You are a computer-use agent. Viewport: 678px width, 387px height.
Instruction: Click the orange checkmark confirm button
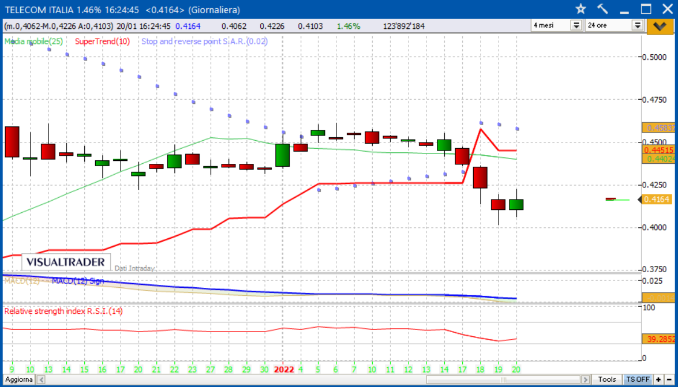click(660, 25)
